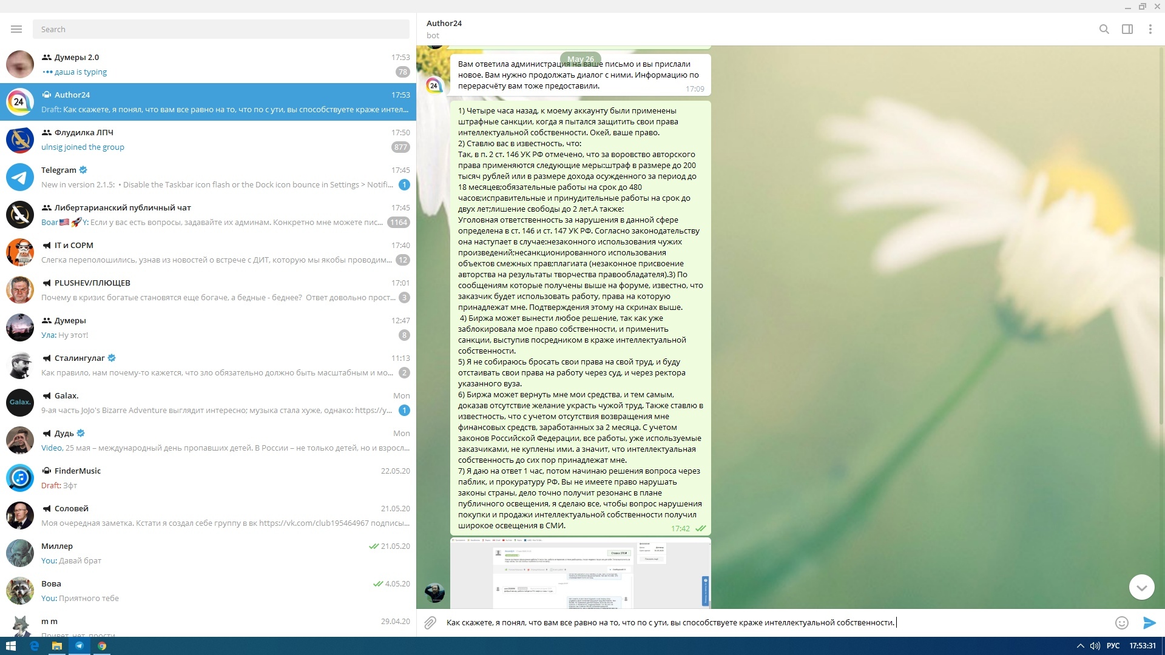Viewport: 1165px width, 655px height.
Task: Send the drafted message
Action: (1149, 623)
